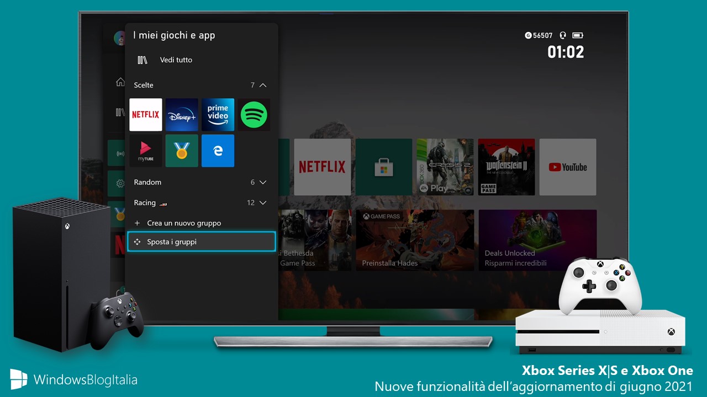Launch the Spotify app tile

pyautogui.click(x=254, y=115)
